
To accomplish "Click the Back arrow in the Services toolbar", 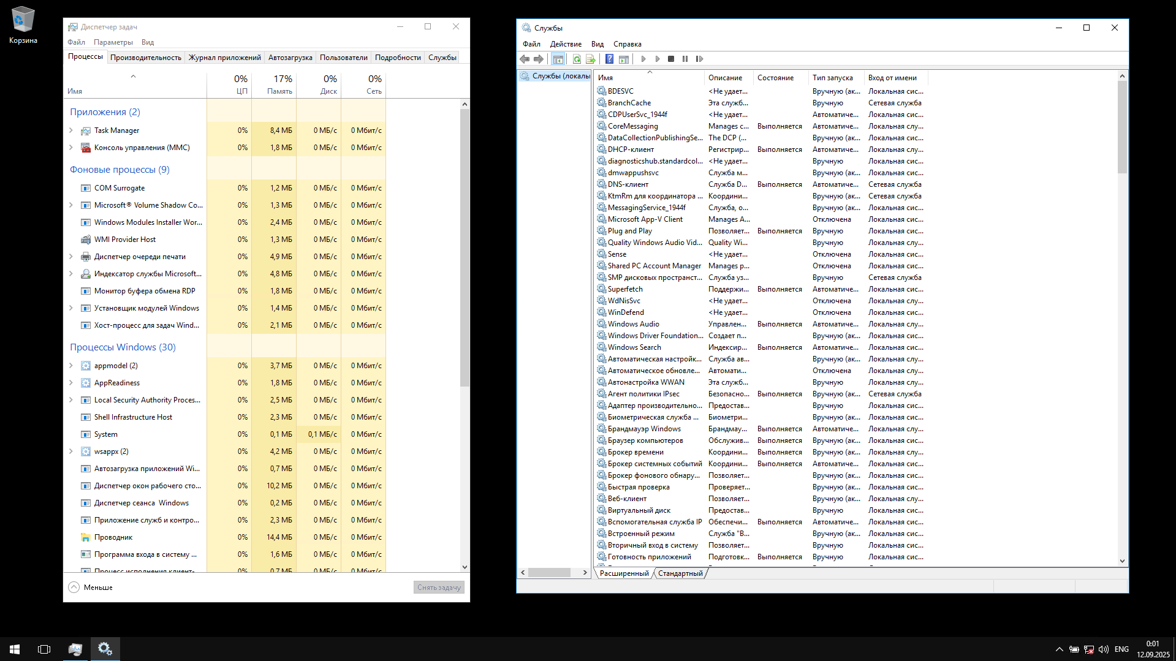I will click(525, 59).
